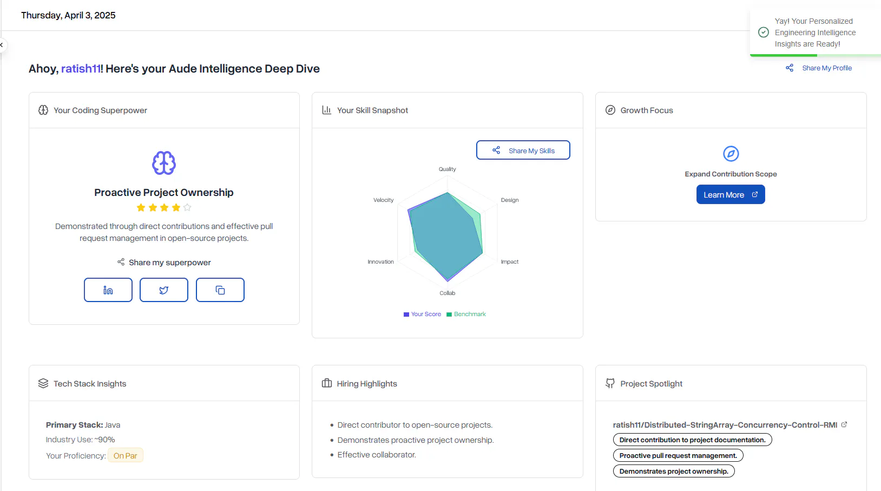Open the project repo external link icon
The width and height of the screenshot is (881, 491).
tap(844, 424)
